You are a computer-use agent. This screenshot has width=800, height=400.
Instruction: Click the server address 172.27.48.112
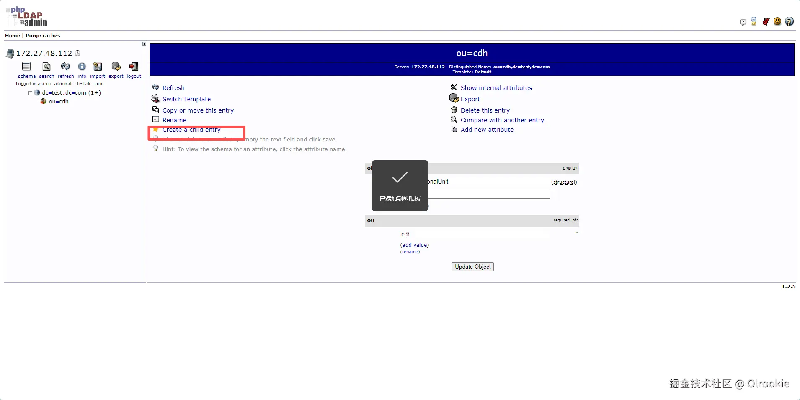point(44,53)
